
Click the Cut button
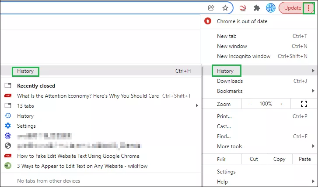[x=254, y=159]
